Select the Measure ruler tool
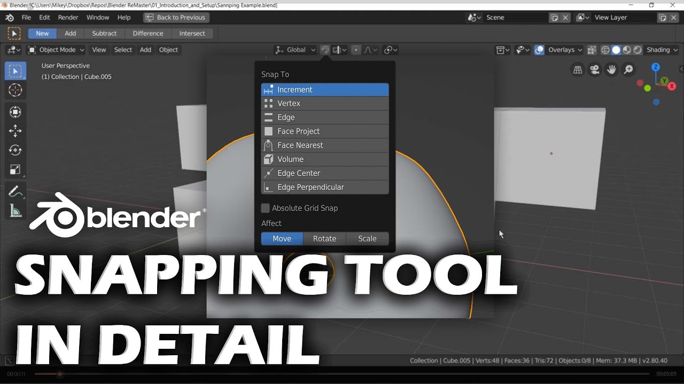684x384 pixels. (x=15, y=211)
